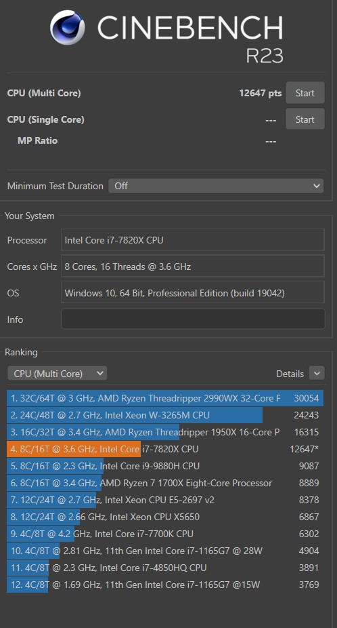Click the 12647 pts multi core score
This screenshot has width=337, height=628.
[x=261, y=94]
